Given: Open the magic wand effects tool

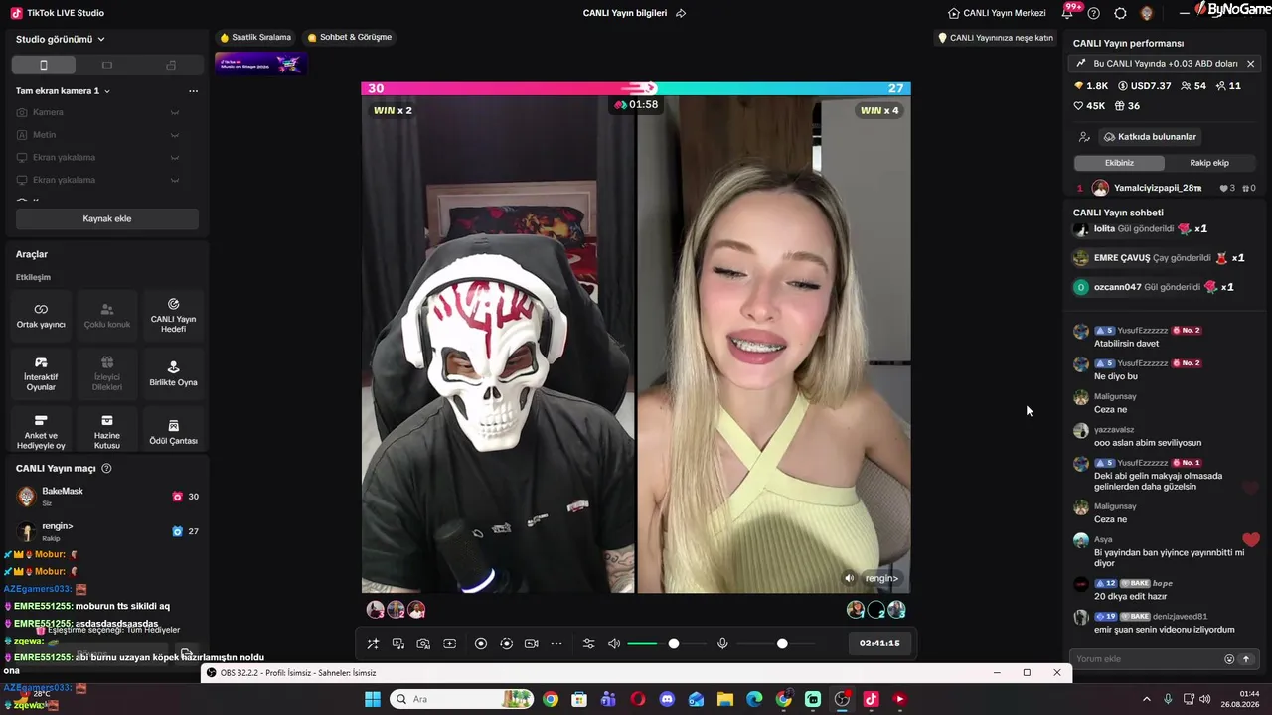Looking at the screenshot, I should point(373,643).
